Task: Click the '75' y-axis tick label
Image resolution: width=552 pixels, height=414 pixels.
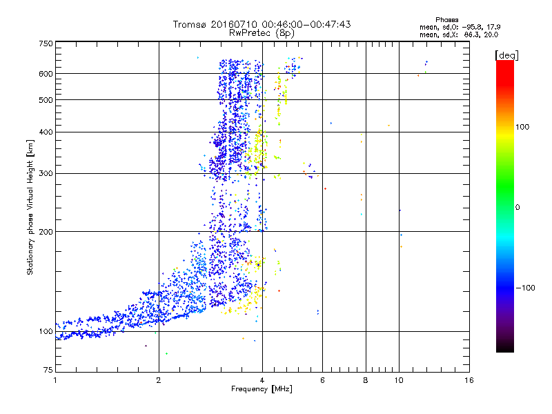Action: pos(48,370)
